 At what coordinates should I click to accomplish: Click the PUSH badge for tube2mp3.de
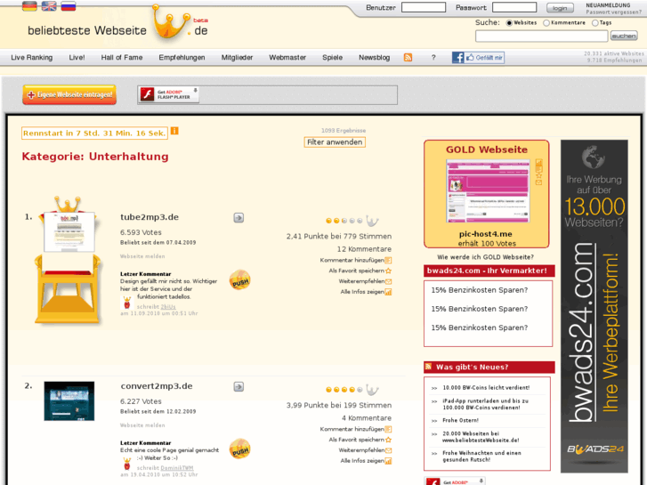[239, 279]
